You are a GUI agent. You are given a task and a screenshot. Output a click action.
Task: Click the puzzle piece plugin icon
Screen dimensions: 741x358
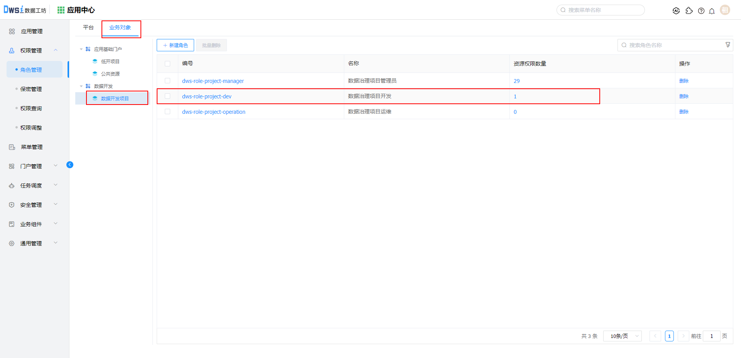(689, 11)
